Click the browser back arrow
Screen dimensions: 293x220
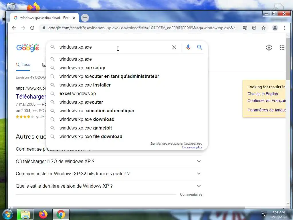pyautogui.click(x=14, y=28)
